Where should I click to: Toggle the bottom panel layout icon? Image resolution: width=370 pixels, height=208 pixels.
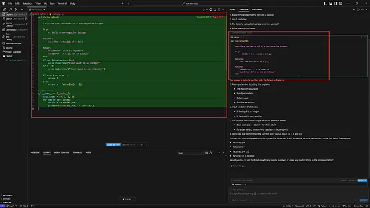tap(331, 3)
